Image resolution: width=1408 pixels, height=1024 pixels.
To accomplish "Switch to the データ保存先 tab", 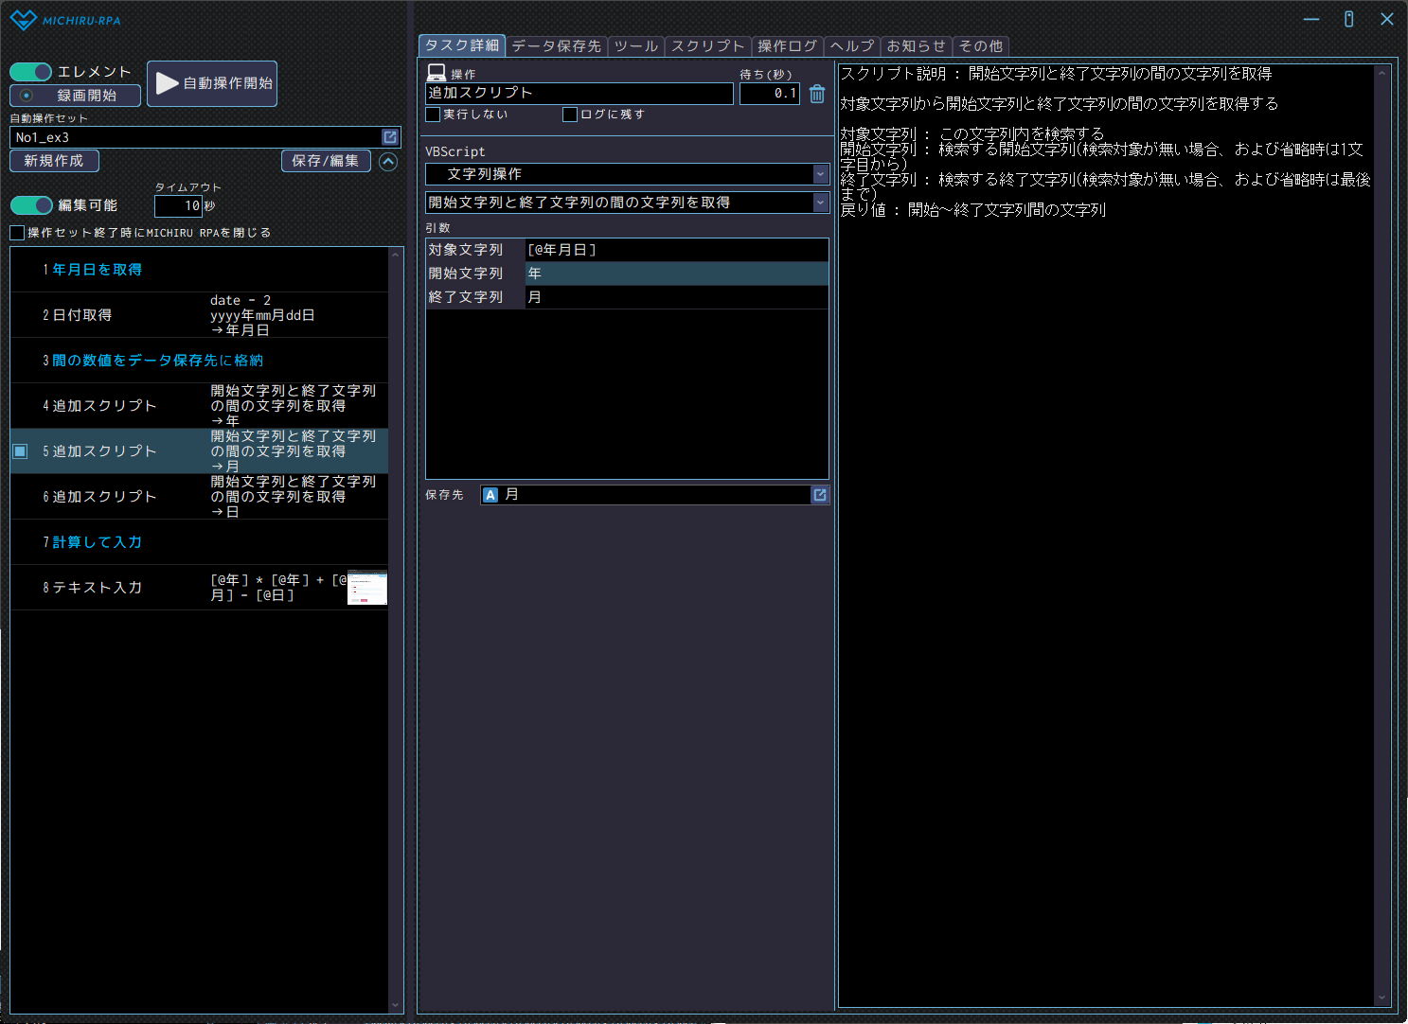I will pyautogui.click(x=556, y=45).
